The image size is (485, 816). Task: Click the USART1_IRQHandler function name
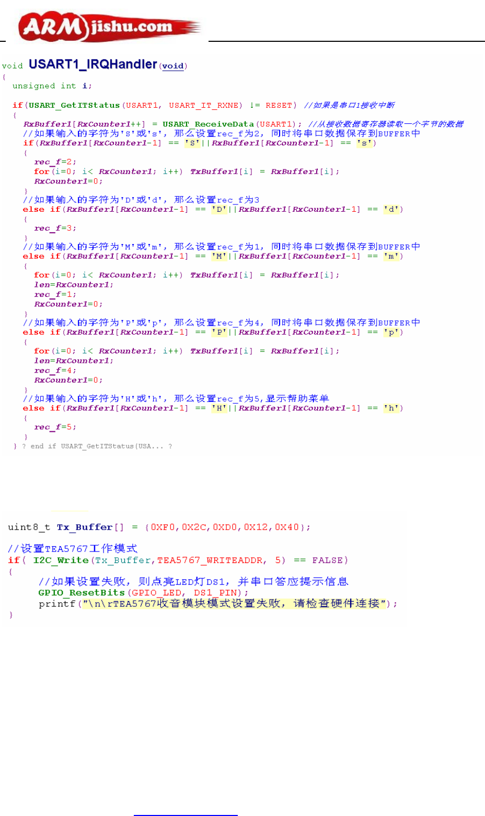tap(93, 64)
